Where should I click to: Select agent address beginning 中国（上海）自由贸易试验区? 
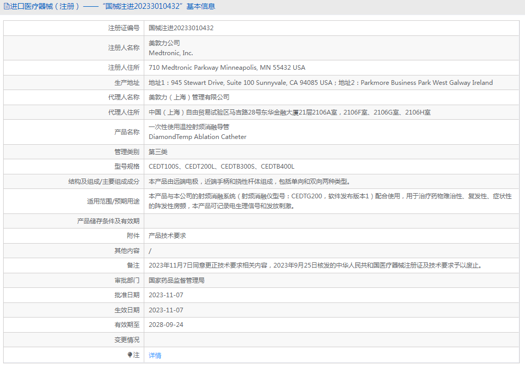(x=289, y=112)
